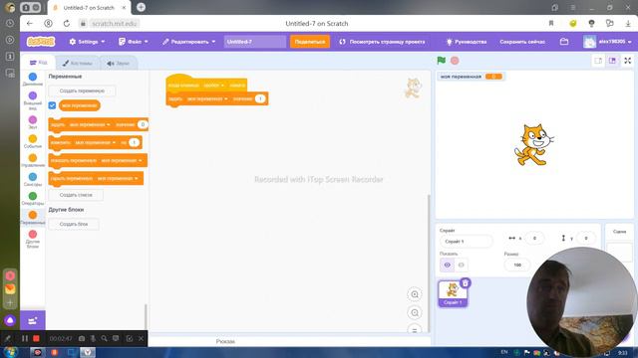This screenshot has width=638, height=358.
Task: Show the sprite using eye icon
Action: (x=447, y=265)
